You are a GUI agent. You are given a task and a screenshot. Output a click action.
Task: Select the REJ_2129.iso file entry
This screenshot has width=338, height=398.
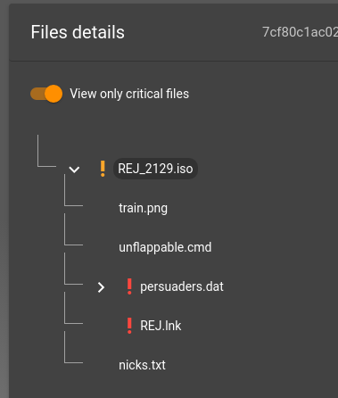[x=155, y=169]
